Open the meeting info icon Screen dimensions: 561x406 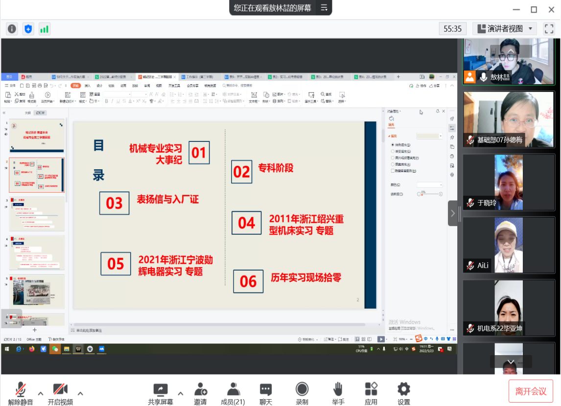click(x=12, y=29)
